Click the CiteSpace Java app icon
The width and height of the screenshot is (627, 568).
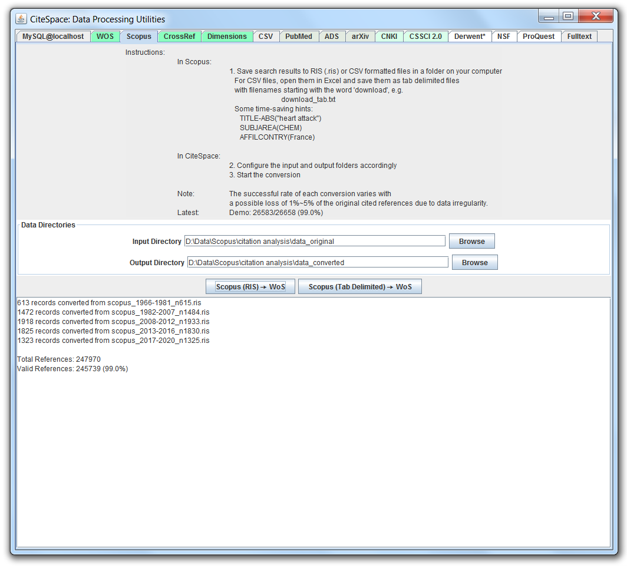21,19
